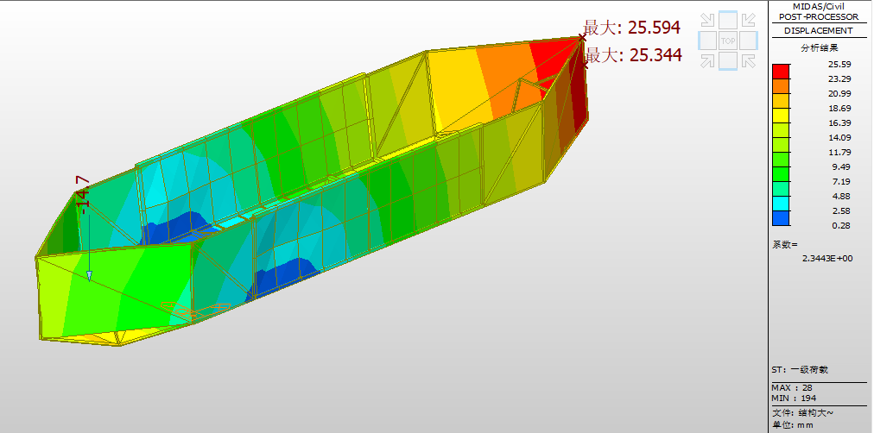Click the square right of the TOP button
This screenshot has width=874, height=433.
pyautogui.click(x=749, y=41)
